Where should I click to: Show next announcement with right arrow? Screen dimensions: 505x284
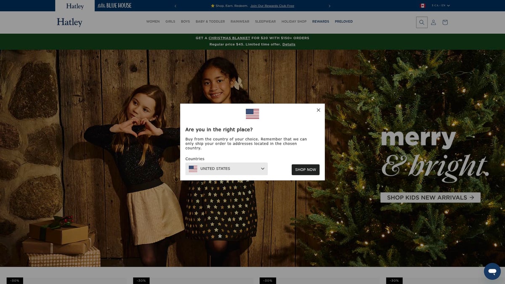330,6
